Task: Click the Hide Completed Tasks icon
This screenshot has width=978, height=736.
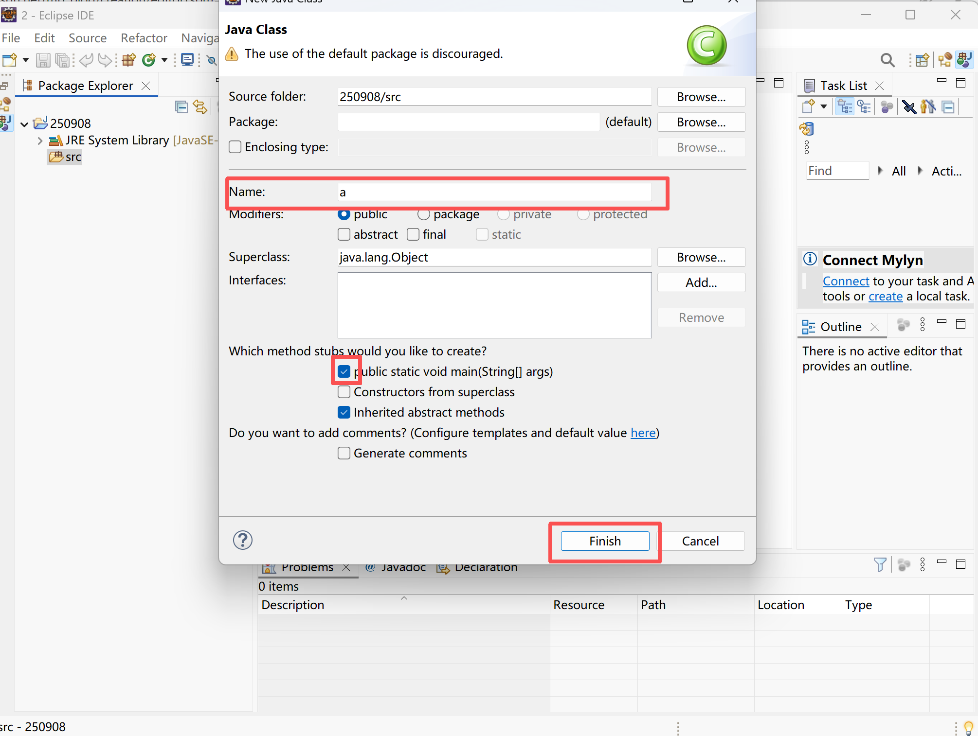Action: (908, 106)
